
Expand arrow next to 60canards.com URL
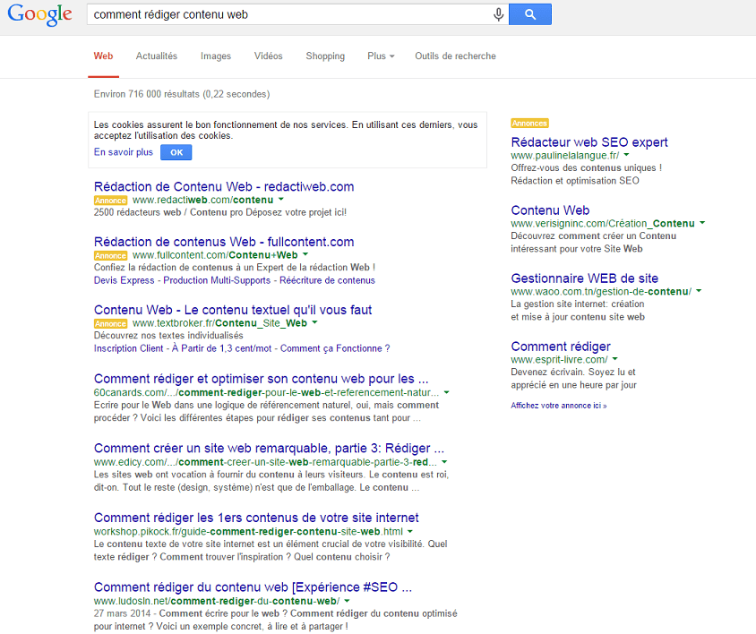coord(446,392)
